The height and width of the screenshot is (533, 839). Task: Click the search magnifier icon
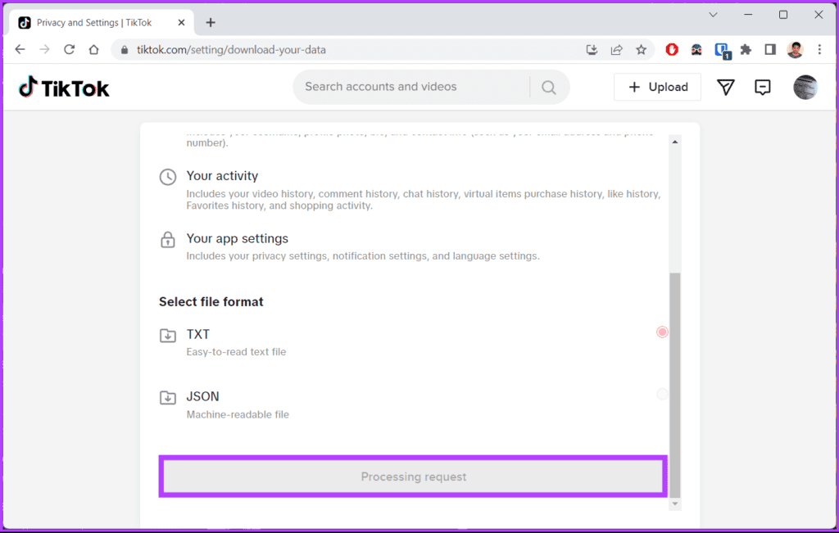click(548, 87)
